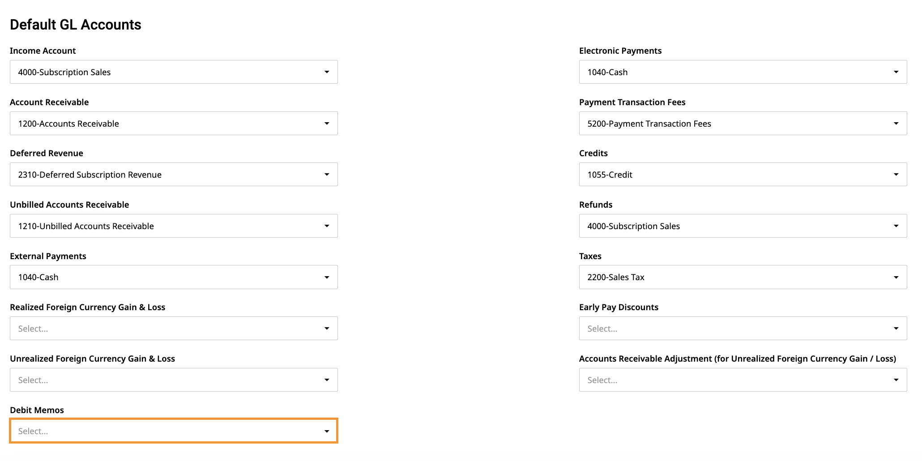Open the Account Receivable dropdown

coord(174,124)
